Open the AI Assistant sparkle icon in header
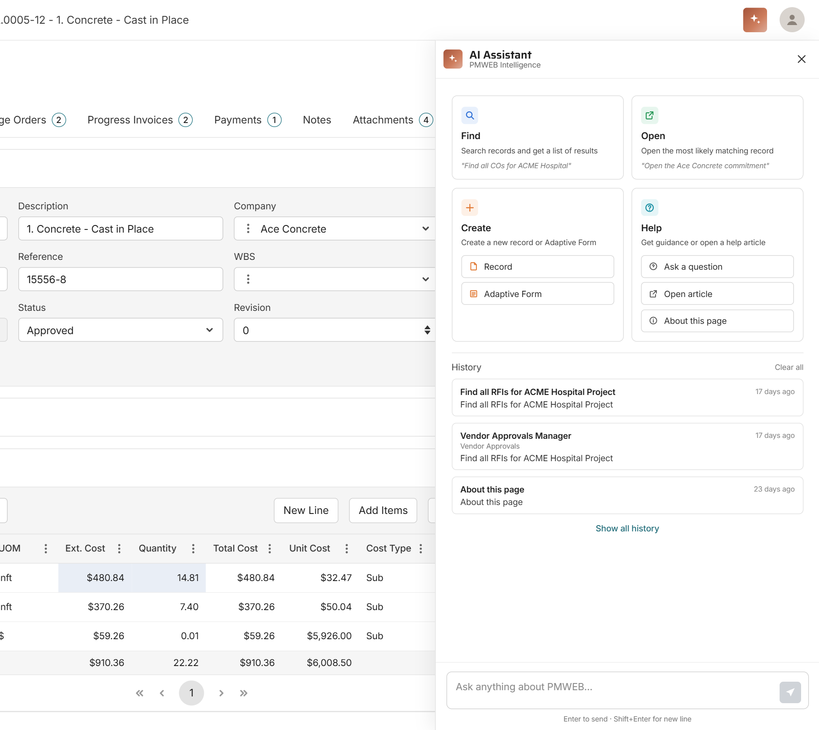The image size is (819, 730). 755,20
